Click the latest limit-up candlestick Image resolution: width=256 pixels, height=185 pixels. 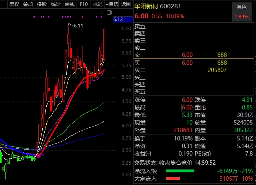click(x=104, y=44)
